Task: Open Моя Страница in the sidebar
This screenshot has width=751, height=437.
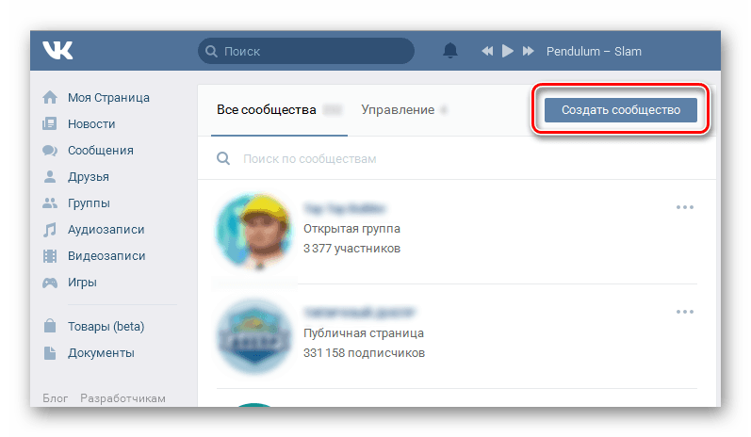Action: (x=108, y=98)
